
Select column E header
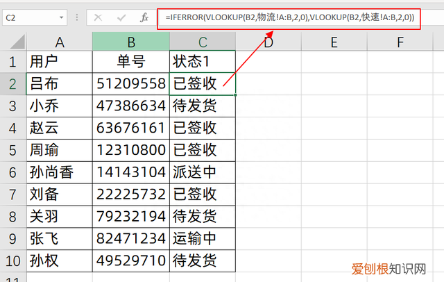334,42
